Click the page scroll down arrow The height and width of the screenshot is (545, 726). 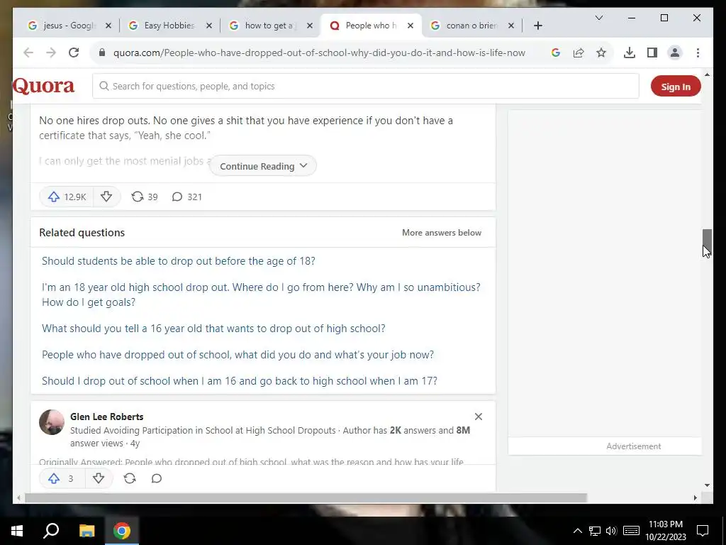707,485
